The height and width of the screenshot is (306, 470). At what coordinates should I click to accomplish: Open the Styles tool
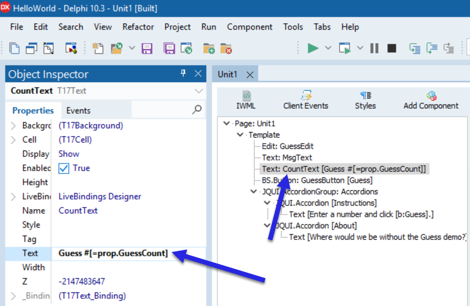(x=365, y=100)
